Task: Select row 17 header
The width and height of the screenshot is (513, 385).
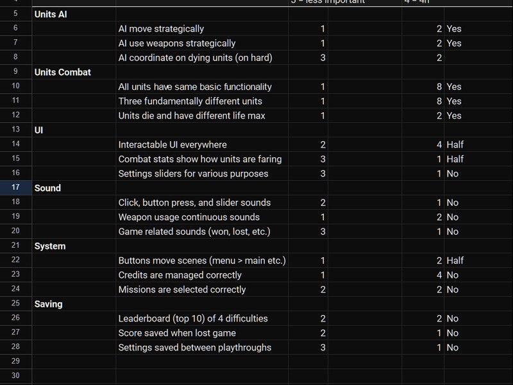Action: pyautogui.click(x=15, y=188)
